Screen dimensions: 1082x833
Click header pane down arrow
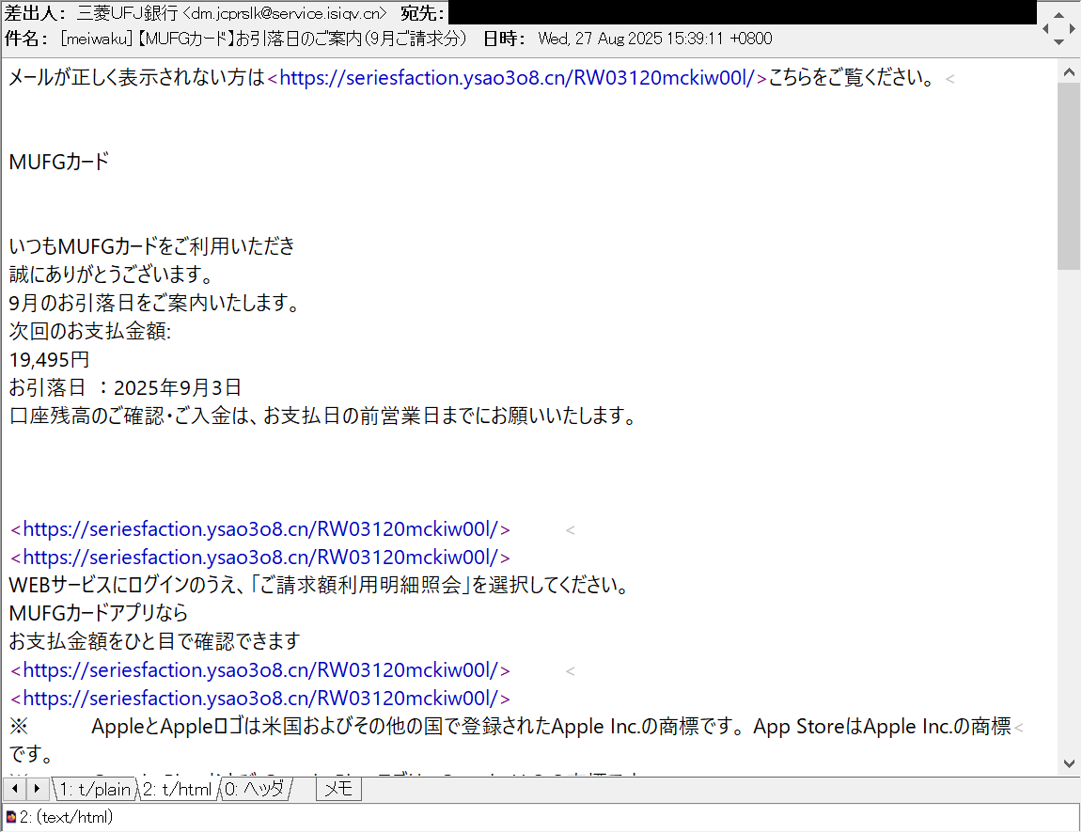[1058, 42]
